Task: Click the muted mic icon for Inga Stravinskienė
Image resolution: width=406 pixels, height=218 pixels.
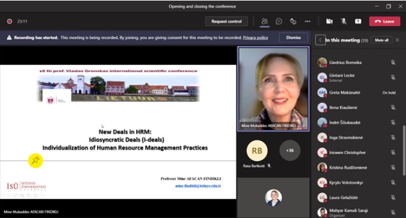Action: 393,138
